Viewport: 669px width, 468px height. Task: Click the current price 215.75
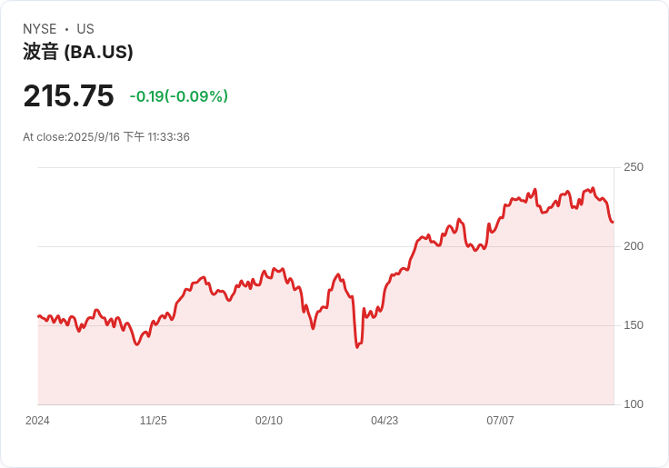[x=68, y=95]
